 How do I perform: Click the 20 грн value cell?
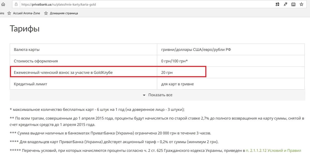(x=167, y=73)
